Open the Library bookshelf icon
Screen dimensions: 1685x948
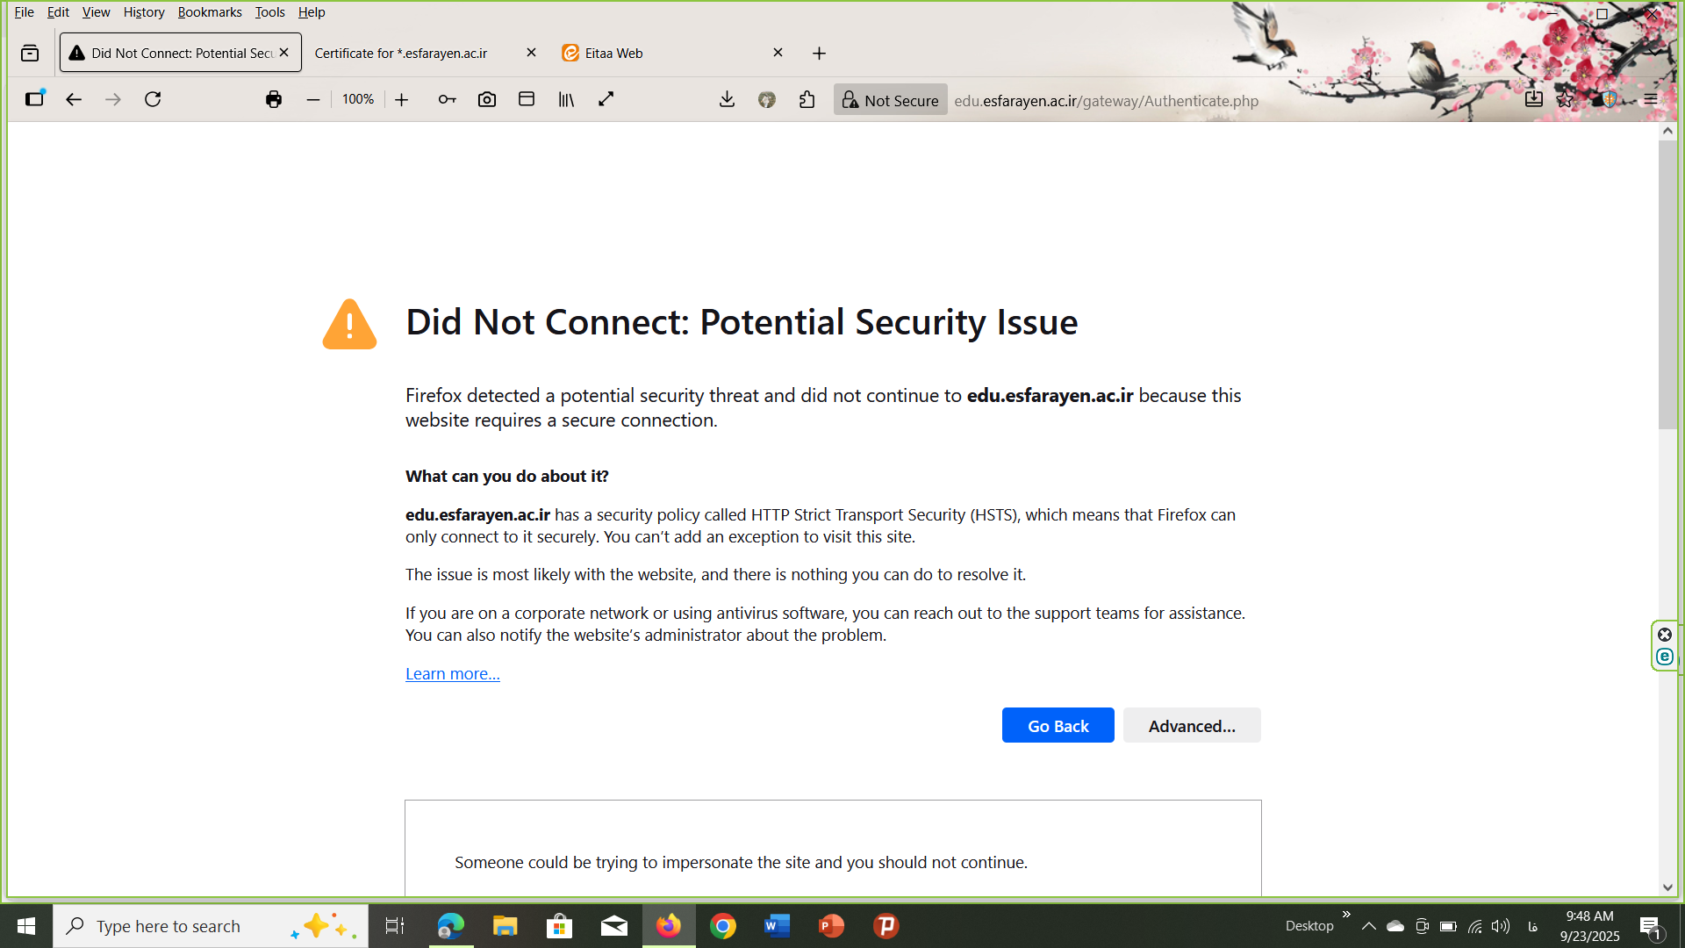[566, 99]
